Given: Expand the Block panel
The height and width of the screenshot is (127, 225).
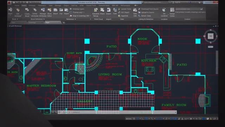Looking at the screenshot, I should [15, 19].
